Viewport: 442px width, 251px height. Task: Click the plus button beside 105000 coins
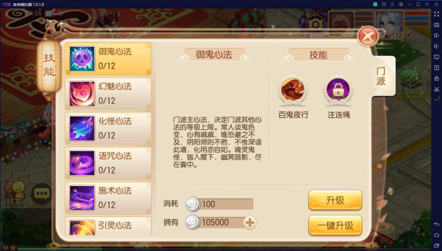[250, 223]
